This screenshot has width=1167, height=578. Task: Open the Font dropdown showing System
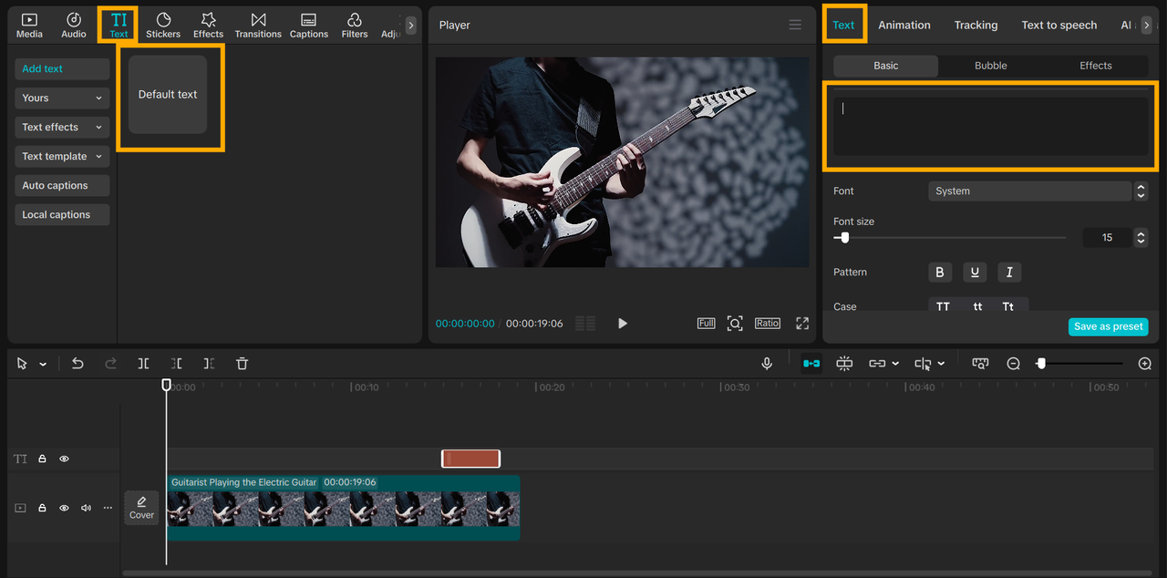point(1030,191)
